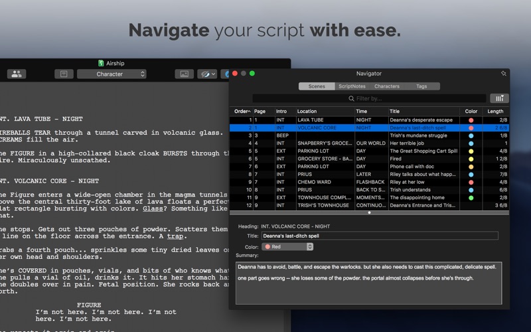This screenshot has width=531, height=332.
Task: Sort by the Length column header
Action: [495, 111]
